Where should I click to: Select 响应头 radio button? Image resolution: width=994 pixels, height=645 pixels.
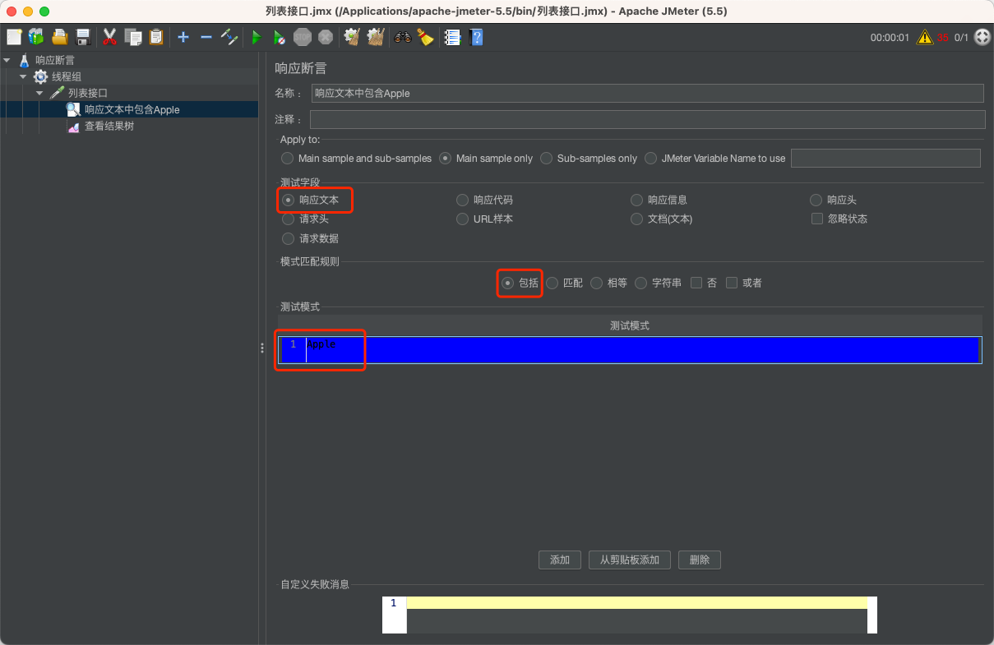[816, 200]
